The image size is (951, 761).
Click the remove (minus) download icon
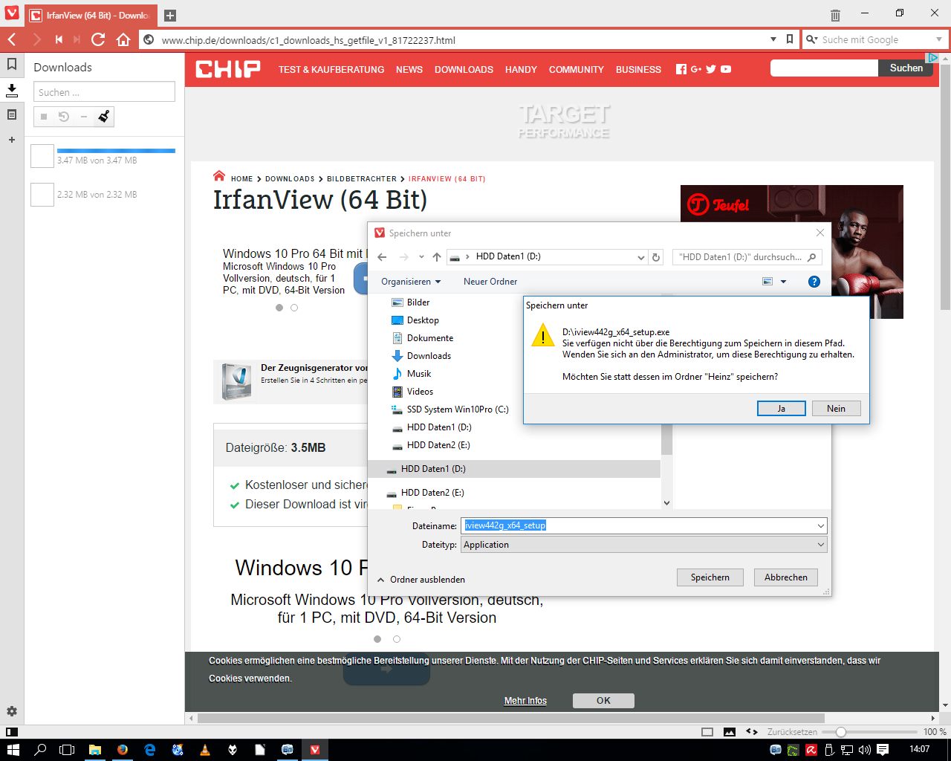[x=84, y=117]
